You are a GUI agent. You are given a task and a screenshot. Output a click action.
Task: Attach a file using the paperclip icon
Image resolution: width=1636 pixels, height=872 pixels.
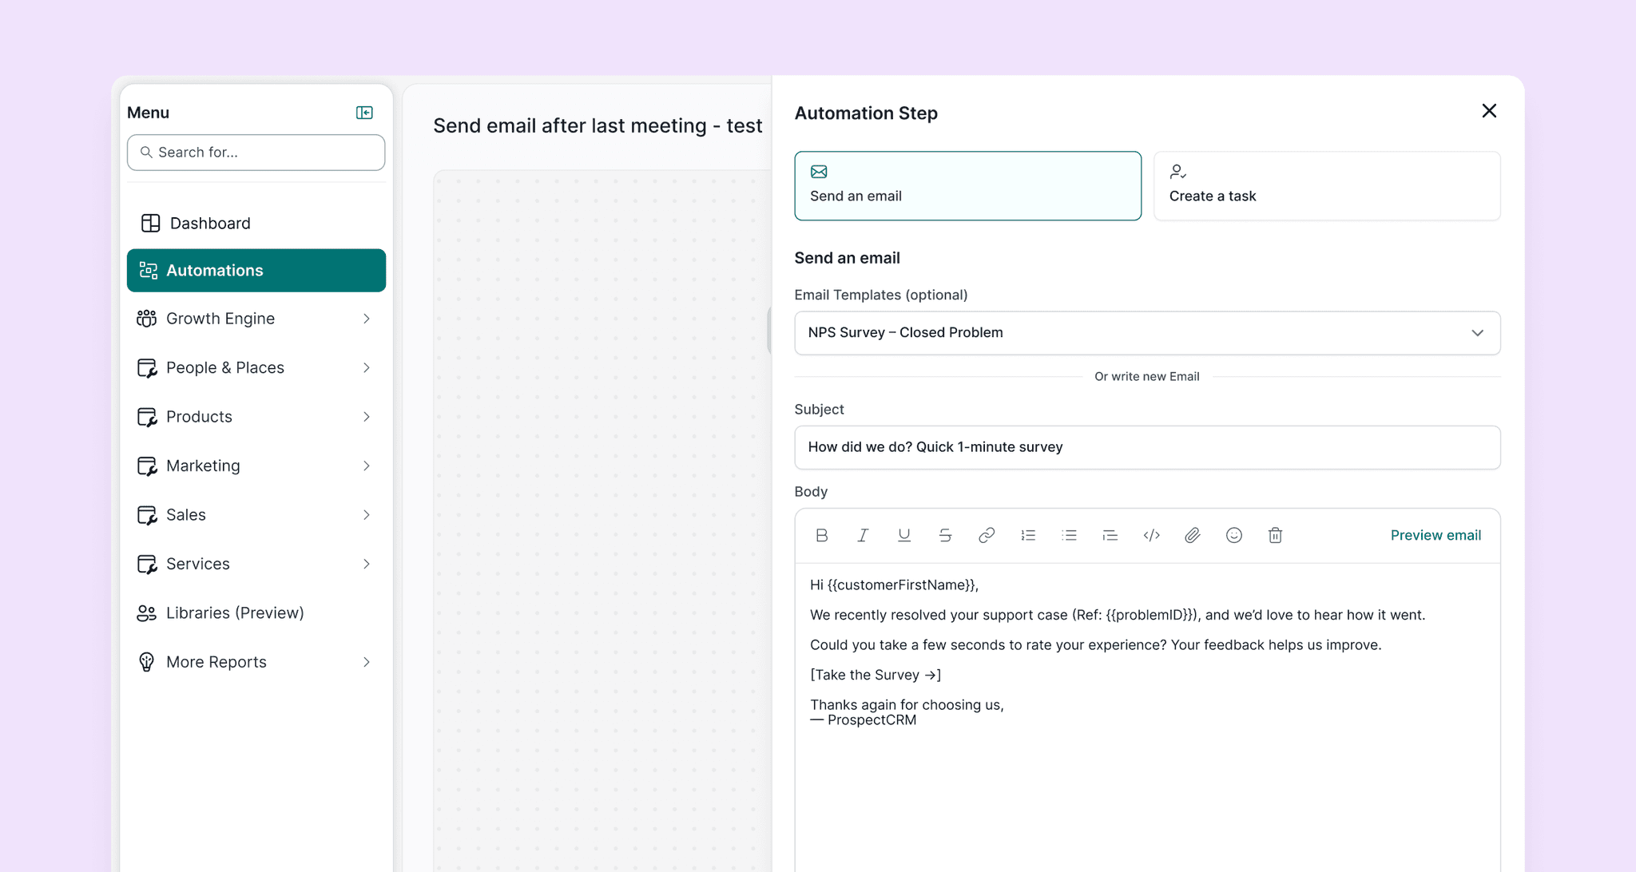(x=1193, y=535)
